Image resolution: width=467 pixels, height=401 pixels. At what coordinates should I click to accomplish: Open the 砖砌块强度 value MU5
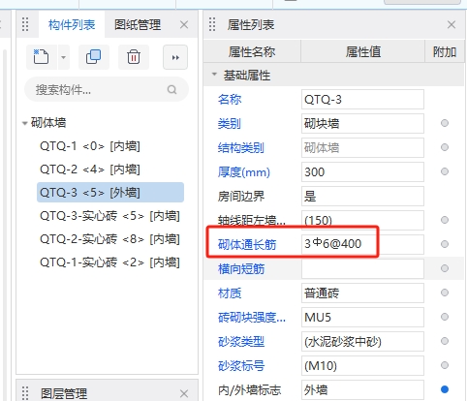[x=362, y=317]
